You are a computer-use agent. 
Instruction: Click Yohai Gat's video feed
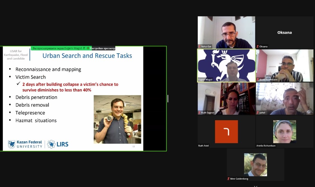[x=226, y=32]
